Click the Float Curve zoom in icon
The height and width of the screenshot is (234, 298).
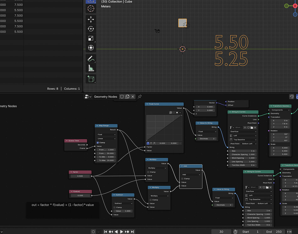pyautogui.click(x=171, y=113)
